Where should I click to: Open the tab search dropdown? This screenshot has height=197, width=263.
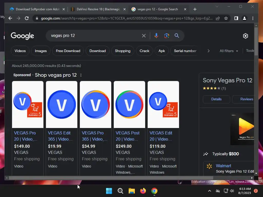coord(217,6)
